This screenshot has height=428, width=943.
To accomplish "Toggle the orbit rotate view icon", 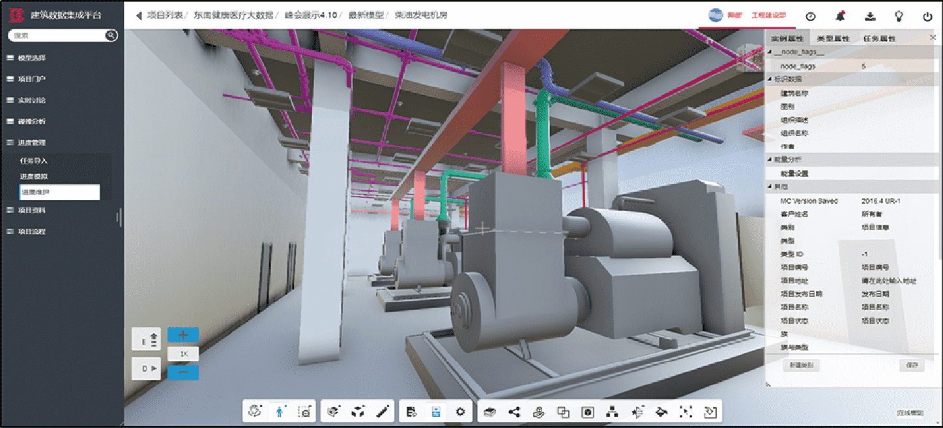I will pyautogui.click(x=255, y=412).
